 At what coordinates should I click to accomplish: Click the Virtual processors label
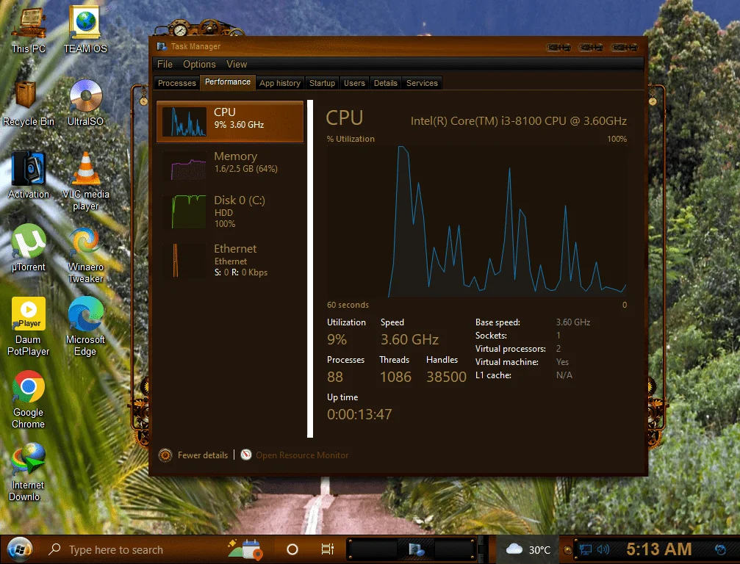pyautogui.click(x=511, y=349)
